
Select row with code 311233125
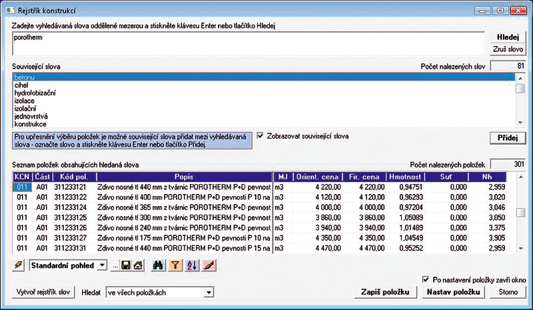click(x=259, y=218)
